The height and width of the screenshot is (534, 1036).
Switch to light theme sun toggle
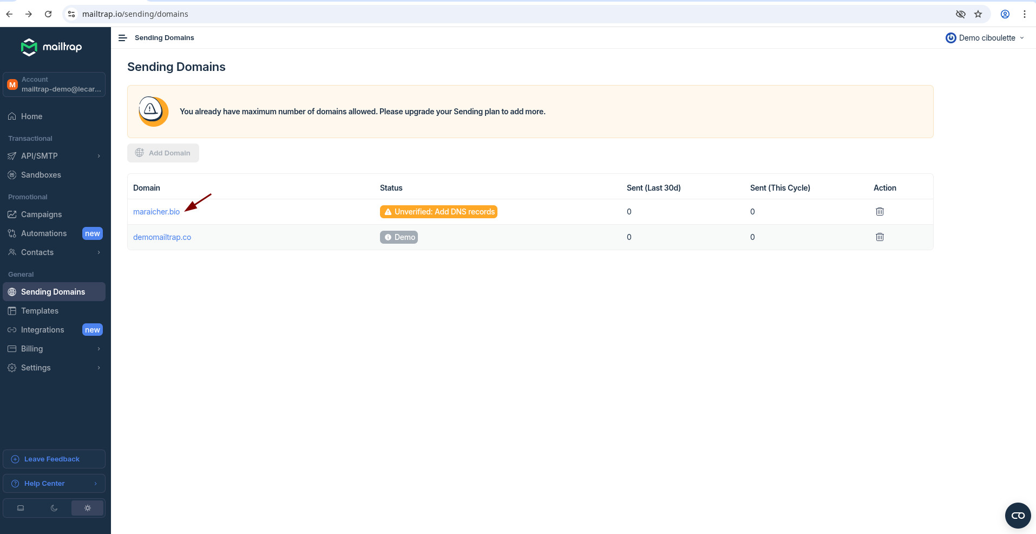tap(87, 508)
